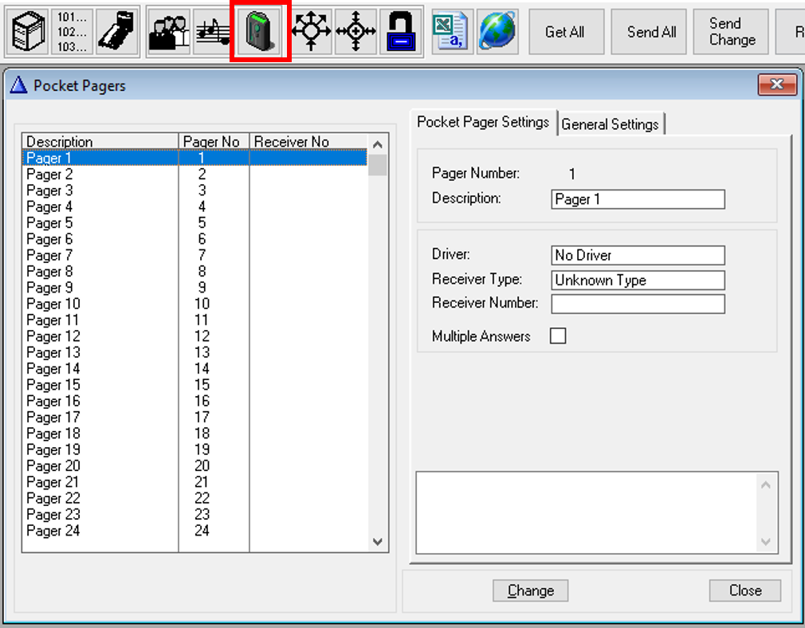Select the Pager 11 row

coord(195,320)
